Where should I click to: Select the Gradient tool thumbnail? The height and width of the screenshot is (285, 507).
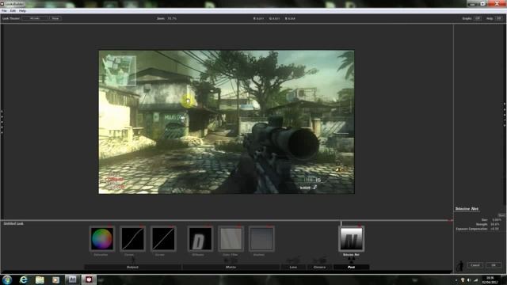point(261,239)
